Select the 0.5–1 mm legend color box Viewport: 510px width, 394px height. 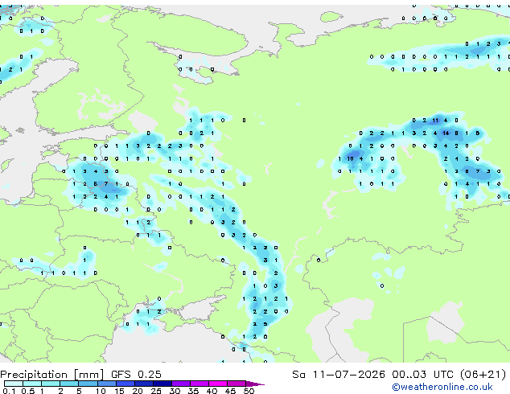pos(32,384)
